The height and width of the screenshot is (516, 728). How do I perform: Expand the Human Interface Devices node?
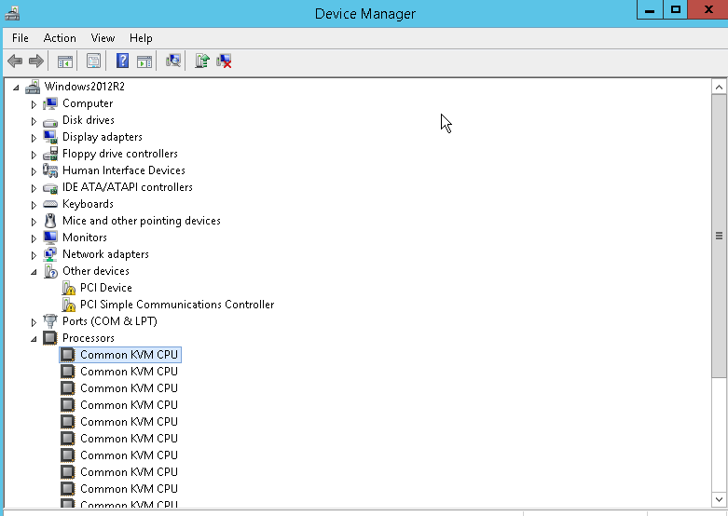coord(34,171)
